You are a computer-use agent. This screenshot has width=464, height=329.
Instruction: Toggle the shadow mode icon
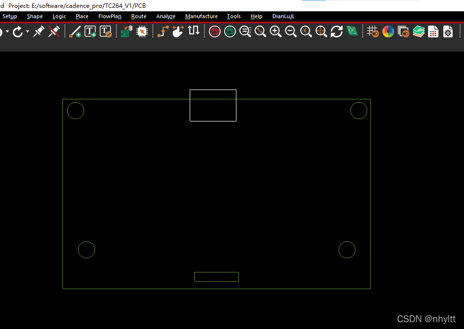click(x=404, y=32)
